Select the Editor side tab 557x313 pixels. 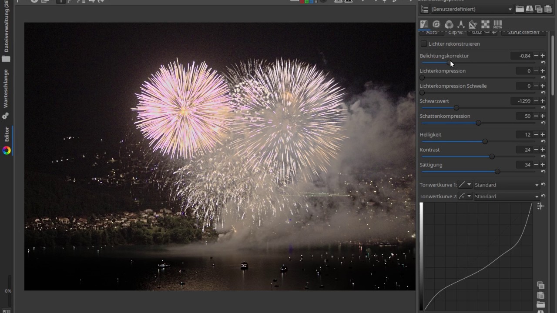[x=6, y=140]
